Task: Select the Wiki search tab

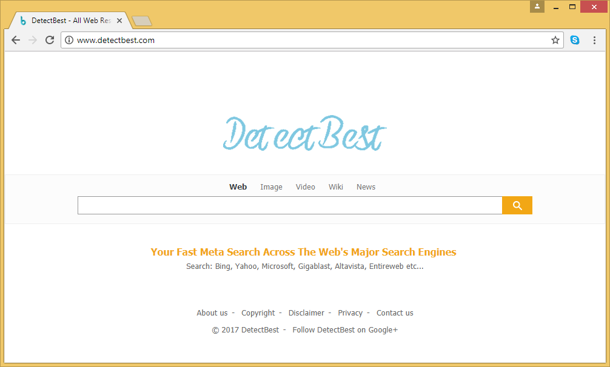Action: [335, 187]
